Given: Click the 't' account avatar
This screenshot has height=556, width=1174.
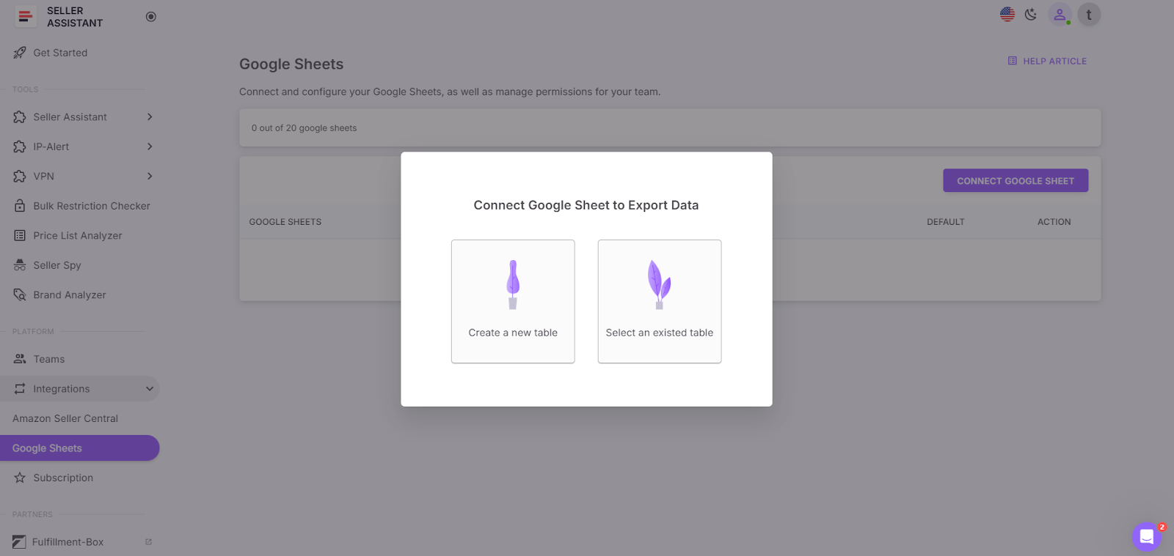Looking at the screenshot, I should [x=1089, y=14].
